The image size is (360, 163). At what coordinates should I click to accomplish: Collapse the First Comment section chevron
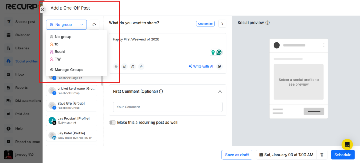click(x=220, y=92)
